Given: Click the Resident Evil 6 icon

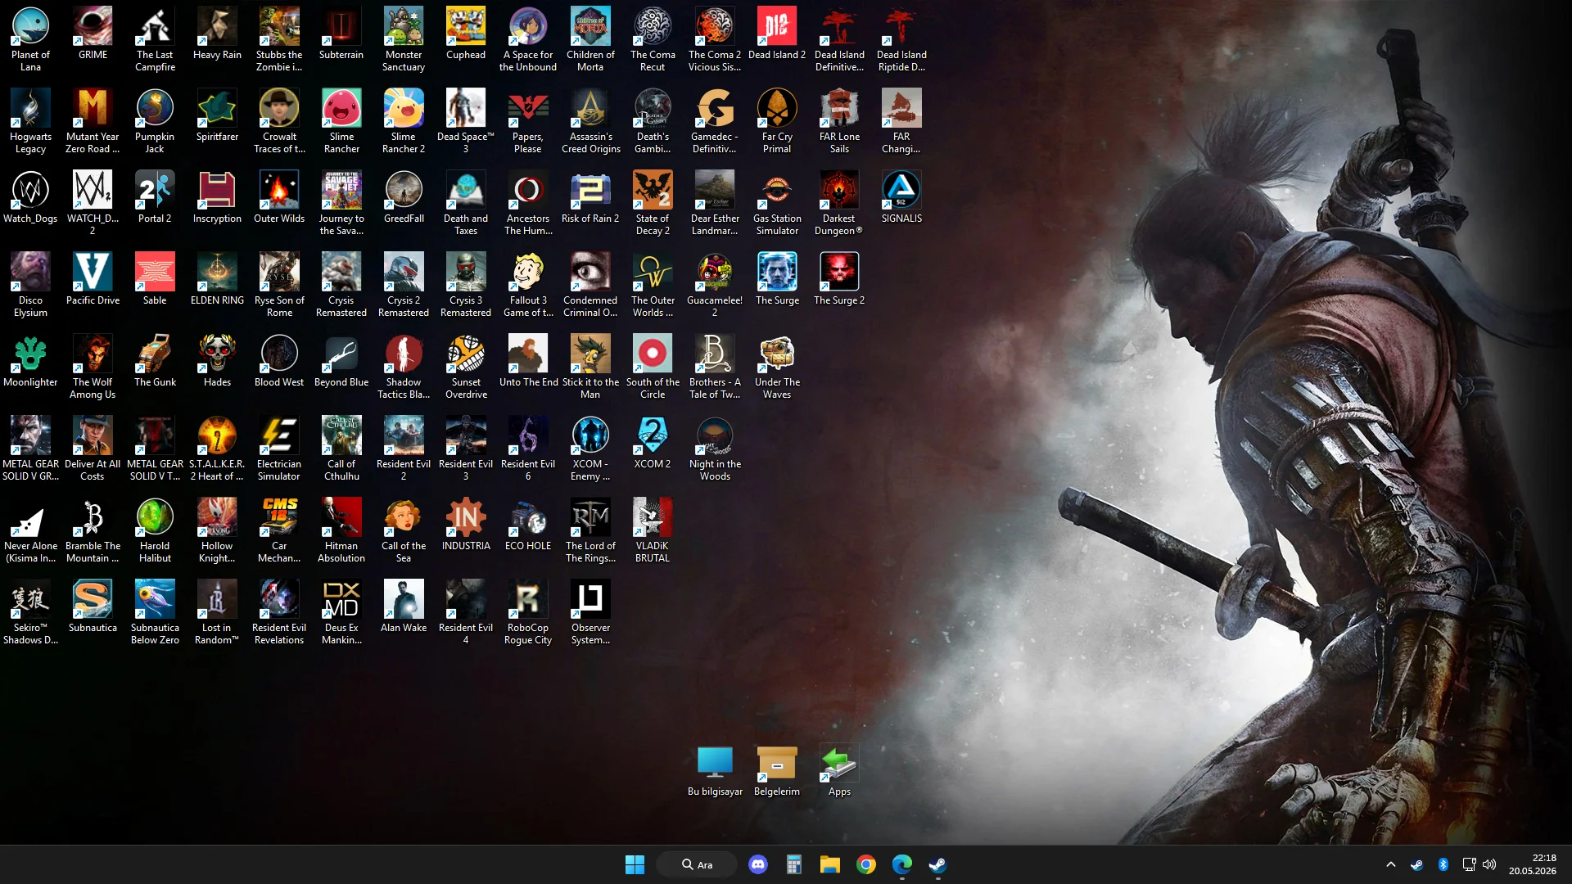Looking at the screenshot, I should pyautogui.click(x=528, y=449).
